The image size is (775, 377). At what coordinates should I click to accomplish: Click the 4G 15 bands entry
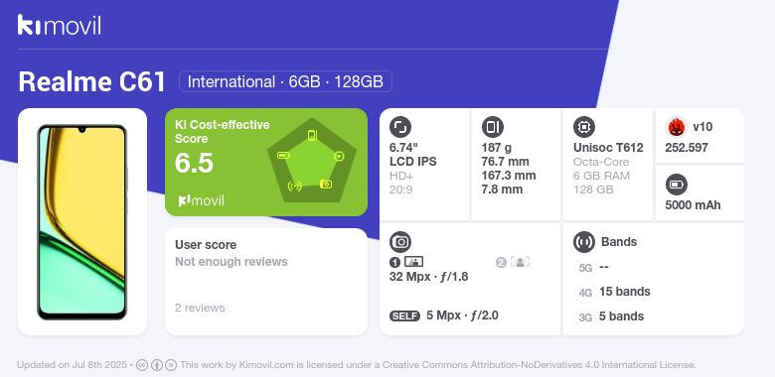click(x=614, y=292)
